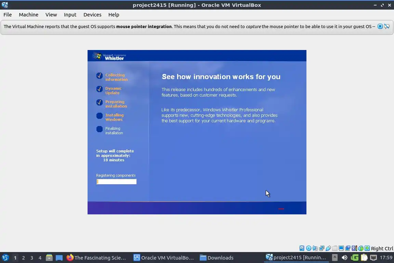This screenshot has height=263, width=394.
Task: Click the removable media eject tray icon
Action: [335, 258]
